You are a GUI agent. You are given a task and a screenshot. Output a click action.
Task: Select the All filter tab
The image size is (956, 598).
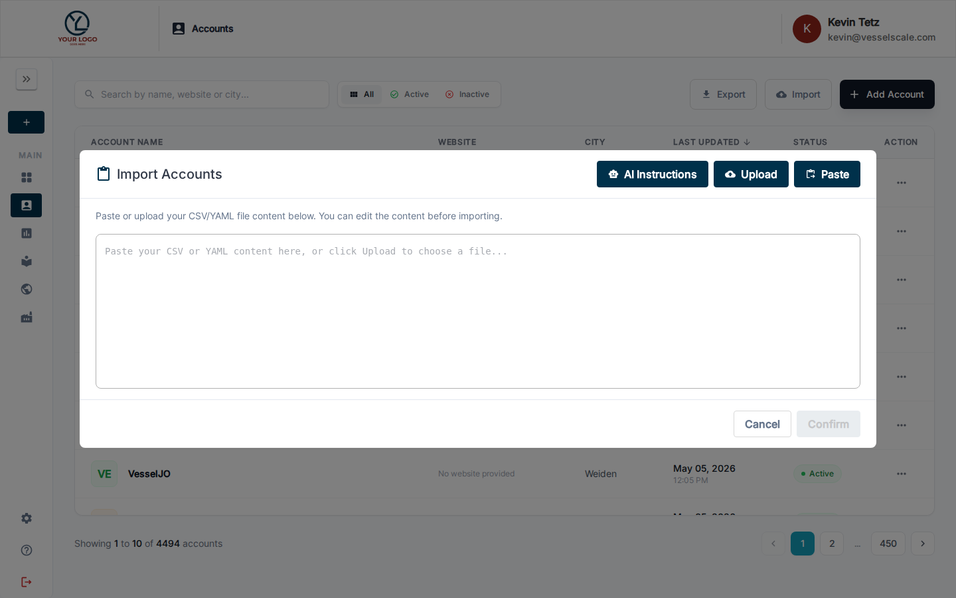[x=362, y=94]
